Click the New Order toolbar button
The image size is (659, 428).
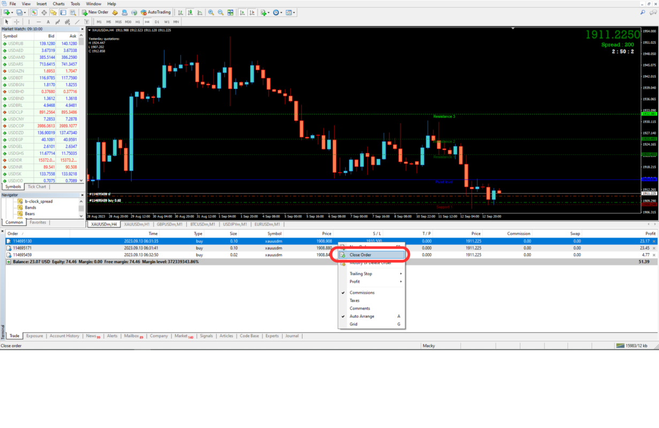[x=95, y=12]
